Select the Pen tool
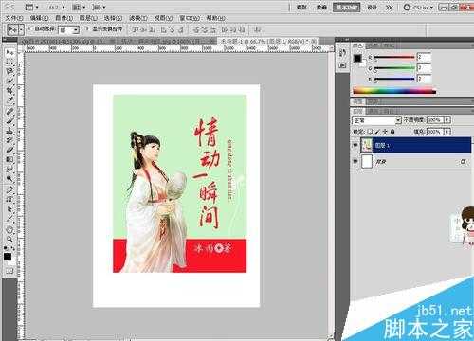 [9, 189]
